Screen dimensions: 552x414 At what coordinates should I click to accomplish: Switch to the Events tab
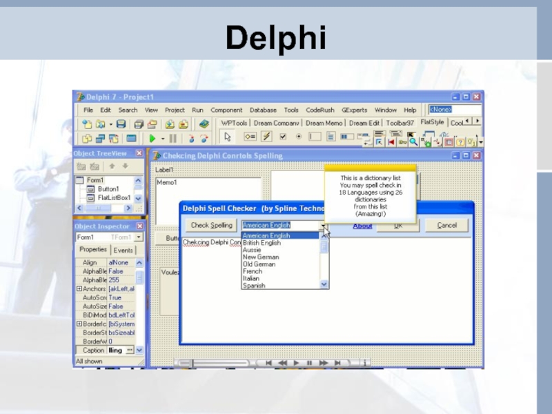click(x=124, y=250)
